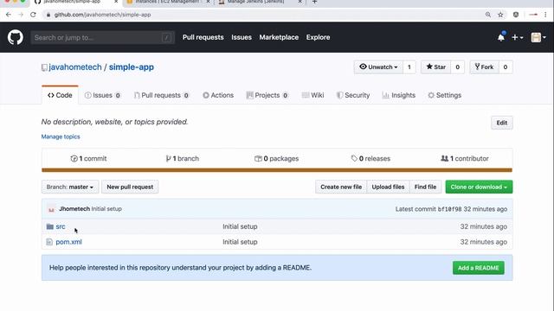View the 1 contributor
The width and height of the screenshot is (554, 311).
pyautogui.click(x=465, y=159)
